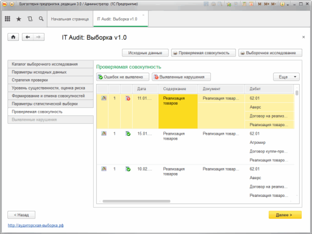Select the greyed Выявленные нарушения side item
Viewport: 312px width, 234px height.
point(51,119)
